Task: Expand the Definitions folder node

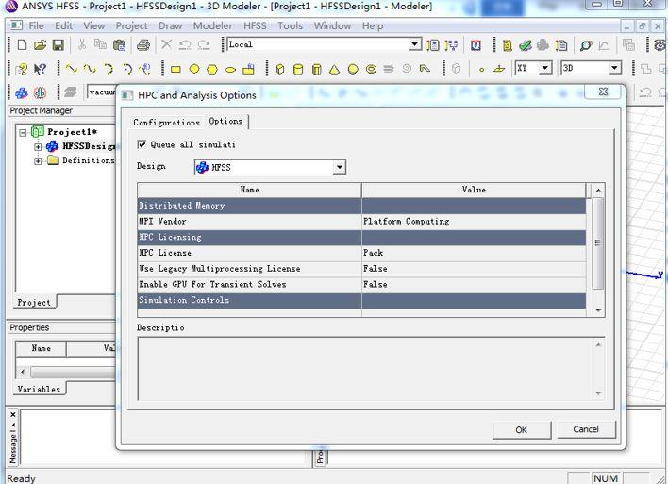Action: click(x=38, y=161)
